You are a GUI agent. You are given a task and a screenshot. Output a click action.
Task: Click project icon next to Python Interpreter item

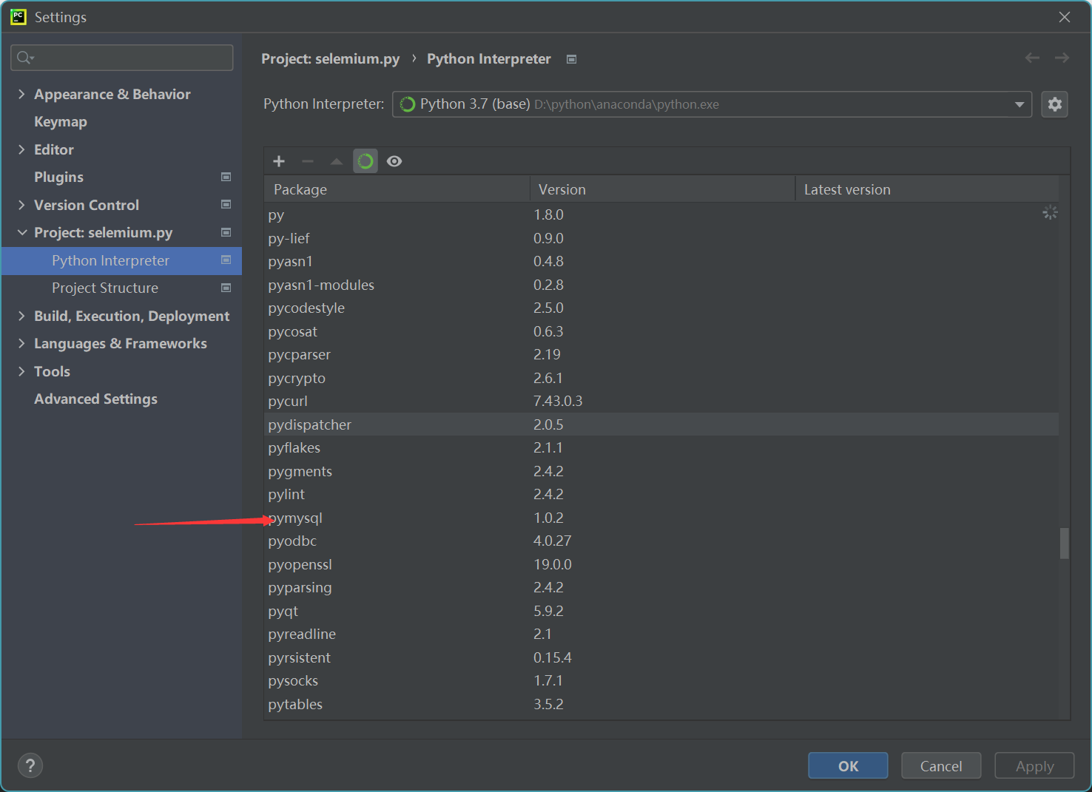[x=226, y=260]
